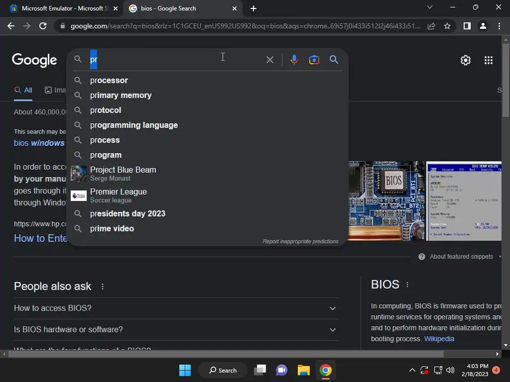Open the Wikipedia link in BIOS panel
510x382 pixels.
point(439,339)
